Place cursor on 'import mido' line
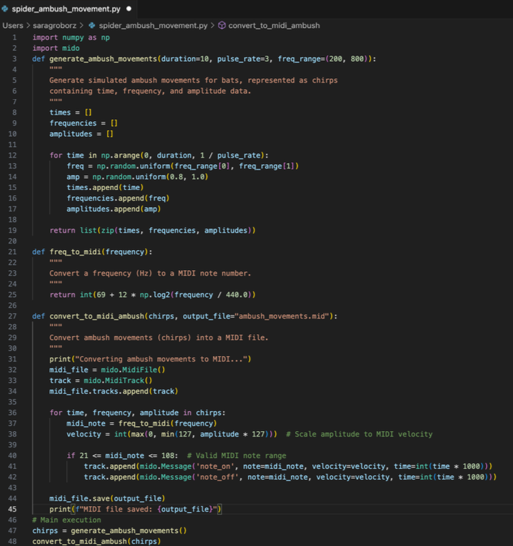This screenshot has width=513, height=546. (x=56, y=48)
